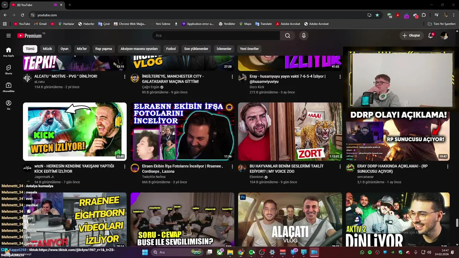Open Chrome apps grid in bookmarks bar
This screenshot has height=258, width=459.
[x=5, y=24]
